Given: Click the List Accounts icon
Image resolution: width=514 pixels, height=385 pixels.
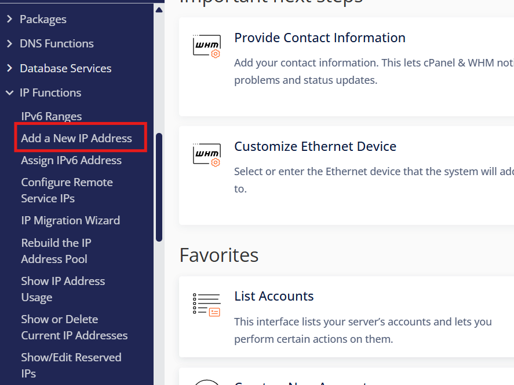Looking at the screenshot, I should click(207, 305).
